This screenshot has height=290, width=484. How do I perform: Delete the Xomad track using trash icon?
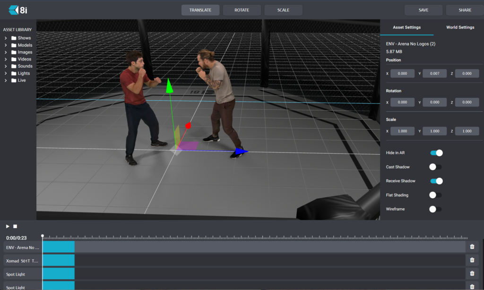click(x=472, y=260)
